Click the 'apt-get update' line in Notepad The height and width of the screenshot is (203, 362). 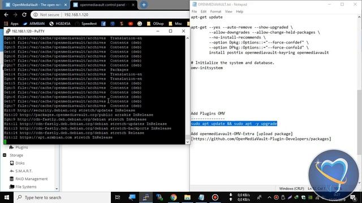[x=207, y=17]
